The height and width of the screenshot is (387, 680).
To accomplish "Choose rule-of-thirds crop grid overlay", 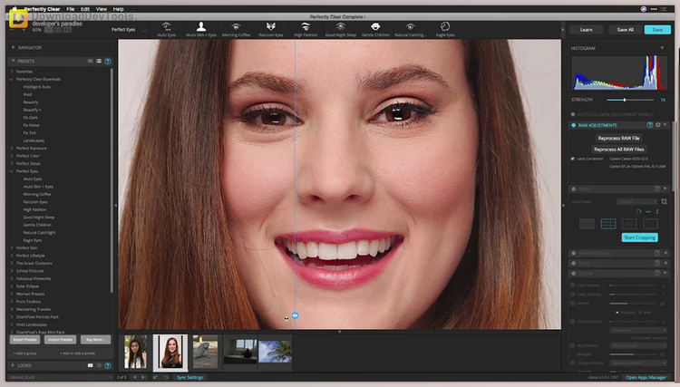I will pos(608,224).
